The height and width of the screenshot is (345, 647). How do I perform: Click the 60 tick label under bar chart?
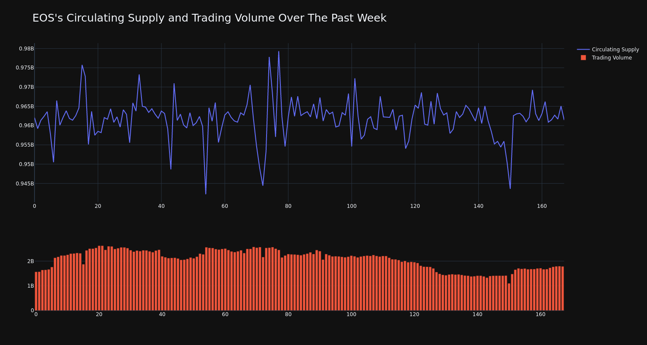coord(225,314)
